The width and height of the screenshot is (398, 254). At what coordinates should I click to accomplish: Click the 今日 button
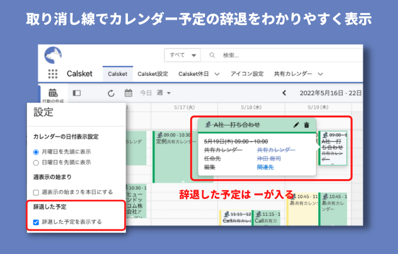[145, 93]
